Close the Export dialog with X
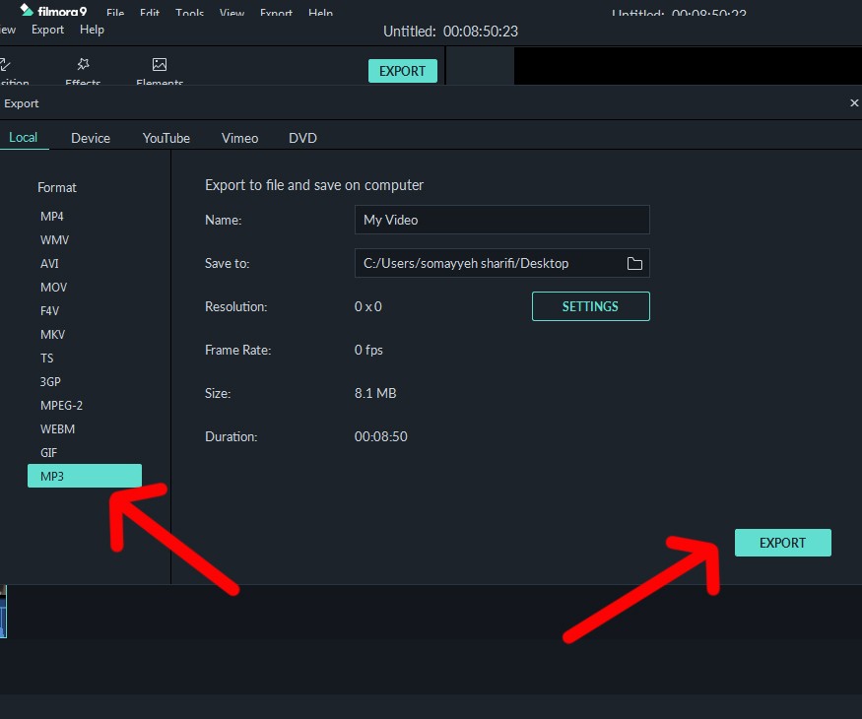This screenshot has height=719, width=862. pyautogui.click(x=853, y=103)
